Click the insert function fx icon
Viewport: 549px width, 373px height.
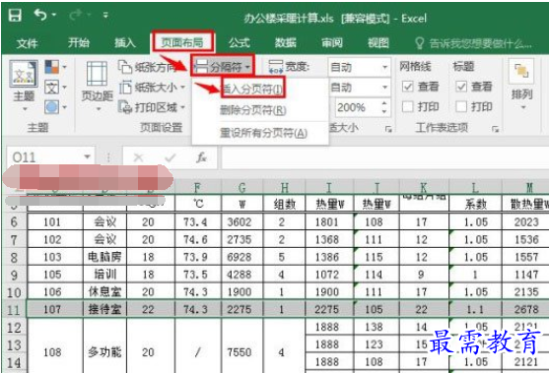(201, 158)
